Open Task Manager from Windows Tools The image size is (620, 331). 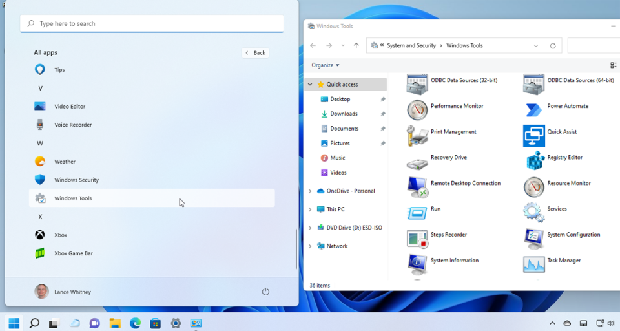tap(552, 264)
